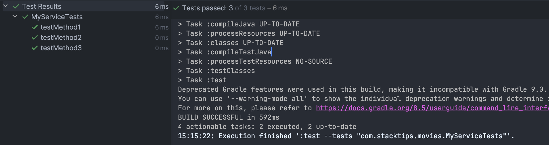
Task: Click the passed checkmark icon beside Test Results
Action: 16,6
